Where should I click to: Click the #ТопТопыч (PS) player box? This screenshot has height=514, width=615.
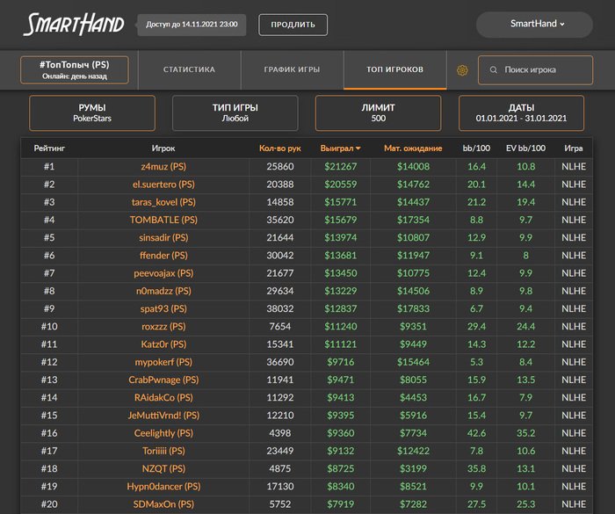(74, 70)
